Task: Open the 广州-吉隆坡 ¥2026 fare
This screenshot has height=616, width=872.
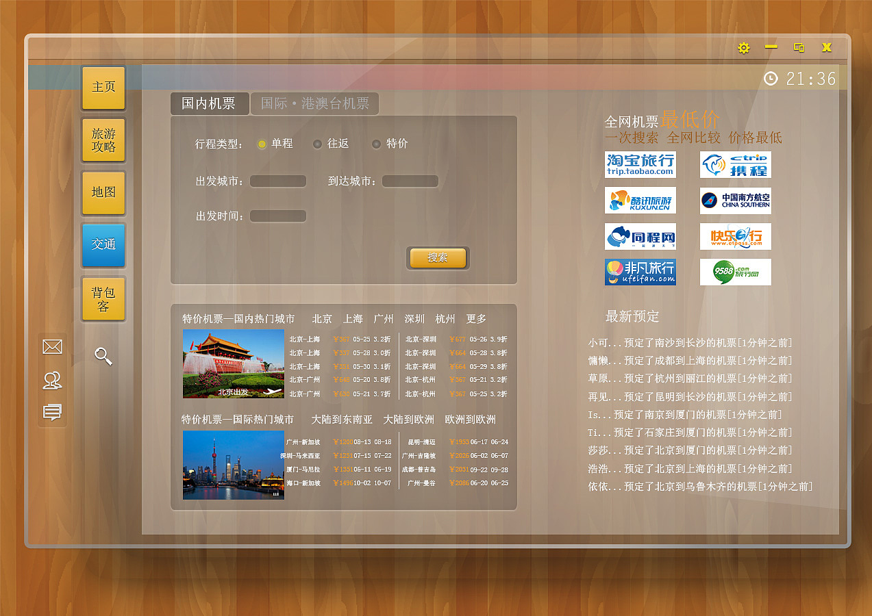Action: pyautogui.click(x=455, y=456)
